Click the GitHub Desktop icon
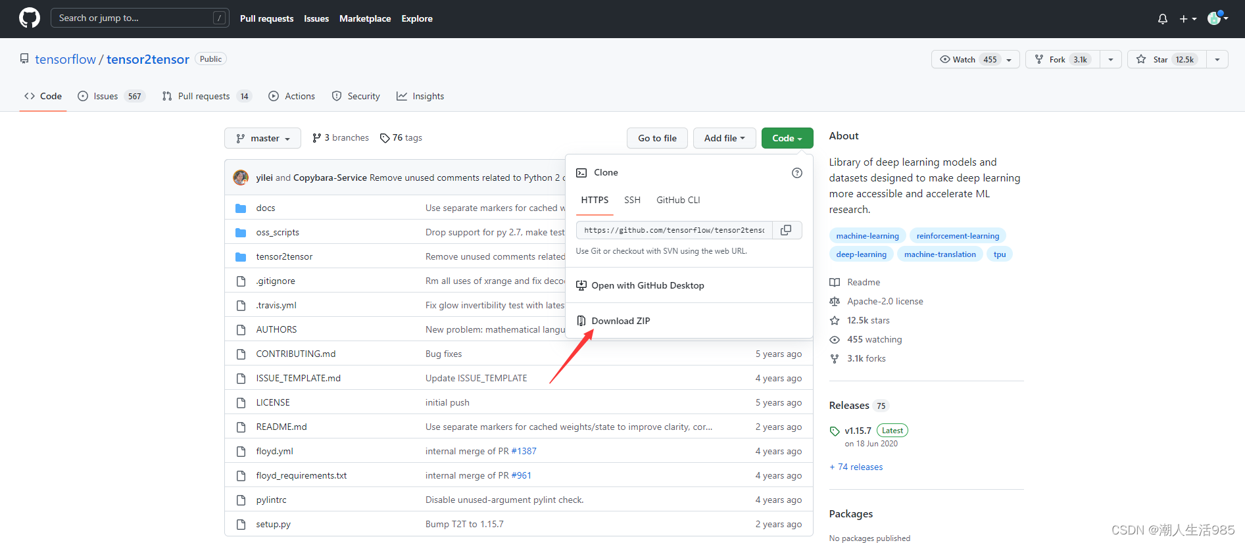This screenshot has width=1245, height=543. click(581, 285)
